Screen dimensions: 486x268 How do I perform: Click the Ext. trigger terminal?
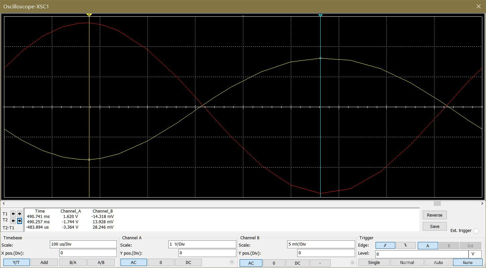click(476, 231)
